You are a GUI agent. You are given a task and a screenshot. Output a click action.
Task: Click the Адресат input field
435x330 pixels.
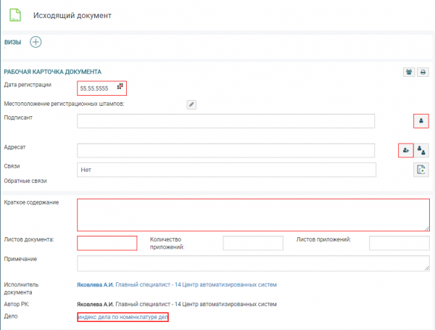[x=225, y=150]
